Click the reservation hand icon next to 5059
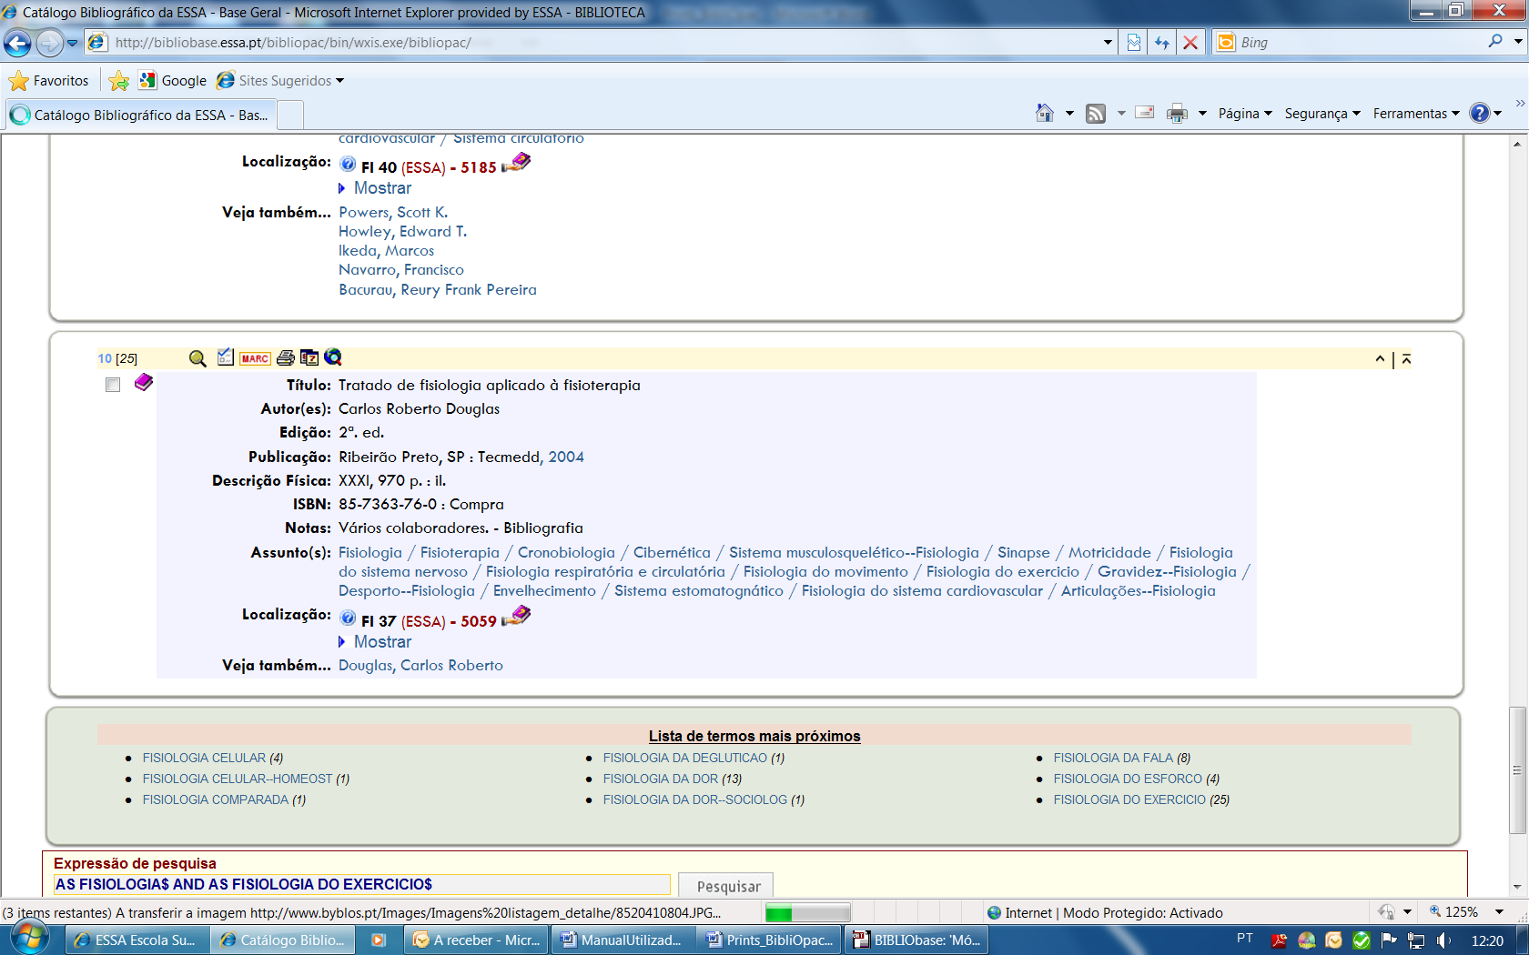 [516, 617]
